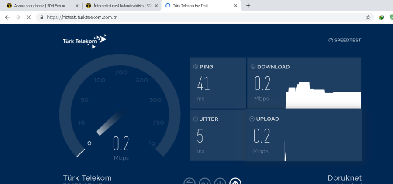Click the DOWNLOAD arrow icon
This screenshot has width=393, height=184.
[253, 67]
